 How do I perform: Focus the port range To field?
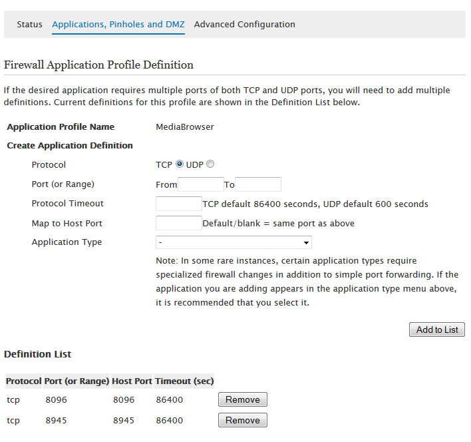pyautogui.click(x=258, y=184)
